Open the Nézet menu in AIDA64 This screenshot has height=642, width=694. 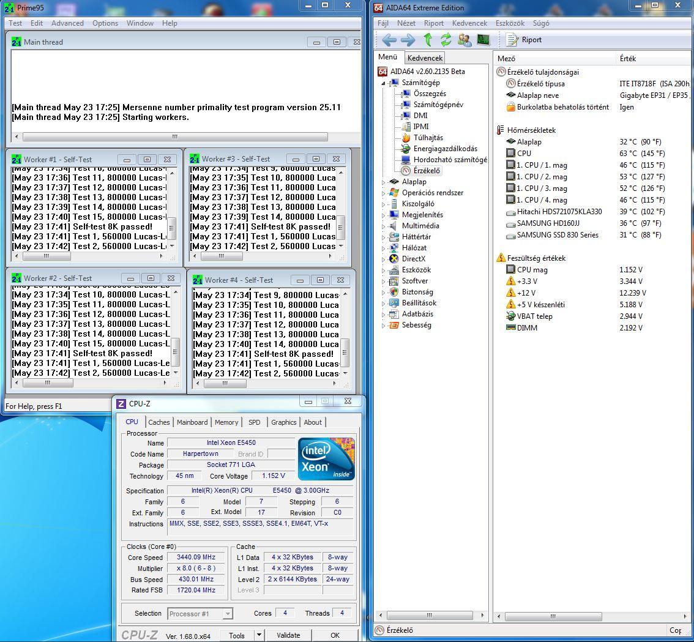406,23
